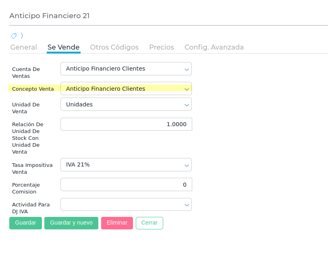328x256 pixels.
Task: Open the Unidad De Venta dropdown
Action: click(x=126, y=104)
